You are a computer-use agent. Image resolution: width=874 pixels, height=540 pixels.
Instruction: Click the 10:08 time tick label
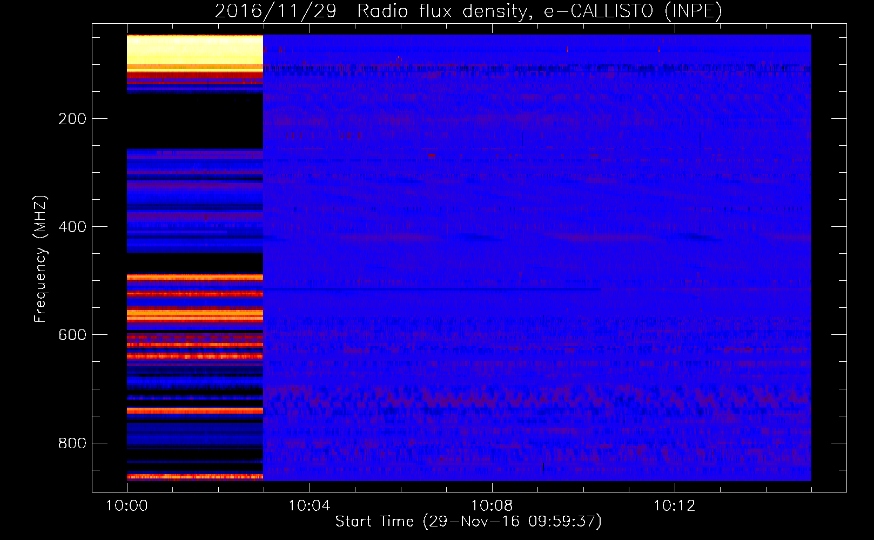click(492, 505)
